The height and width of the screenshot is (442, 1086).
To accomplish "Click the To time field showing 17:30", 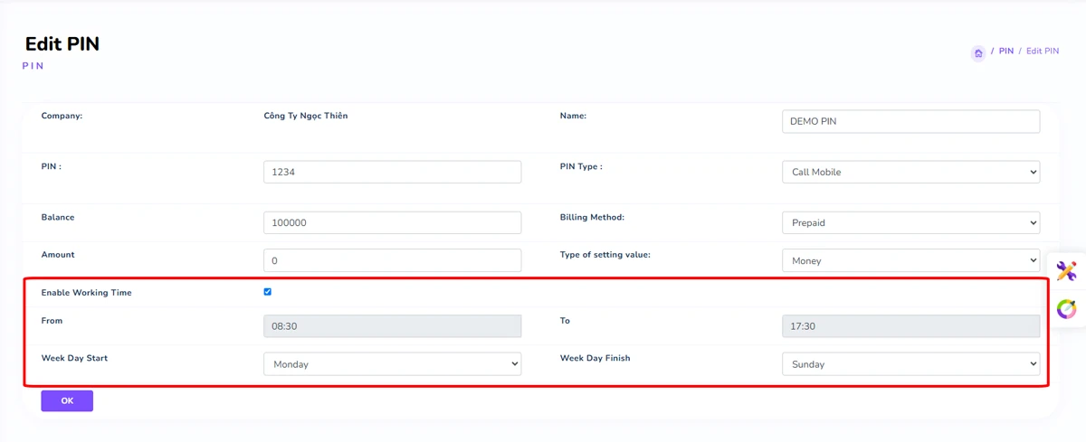I will (x=910, y=326).
